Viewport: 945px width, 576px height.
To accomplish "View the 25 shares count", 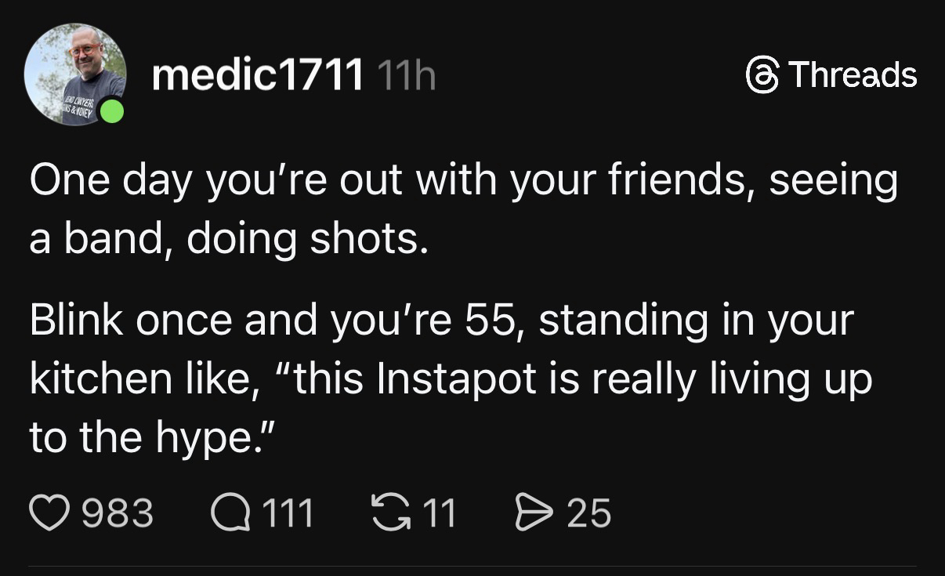I will [x=588, y=513].
